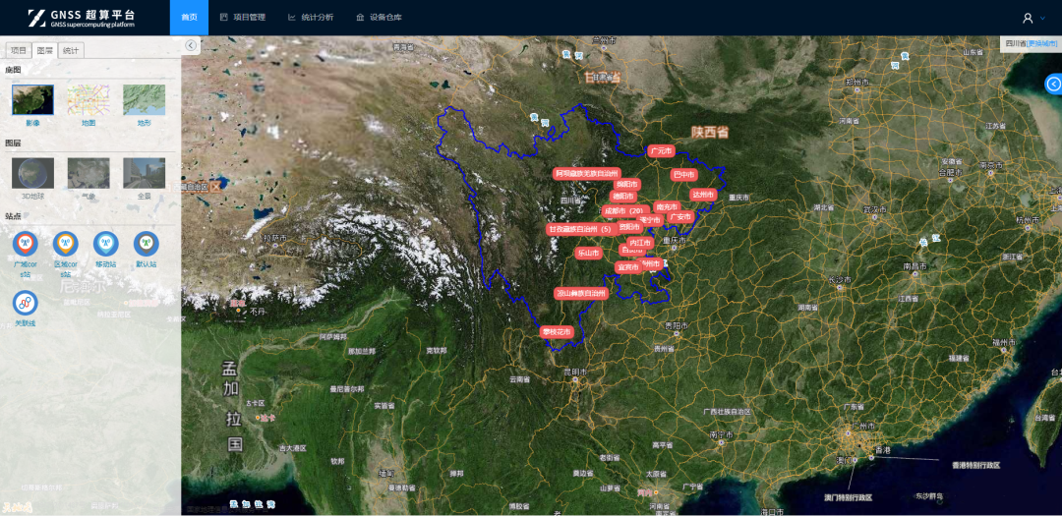The width and height of the screenshot is (1062, 516).
Task: Click the 项目管理 menu icon
Action: 224,18
